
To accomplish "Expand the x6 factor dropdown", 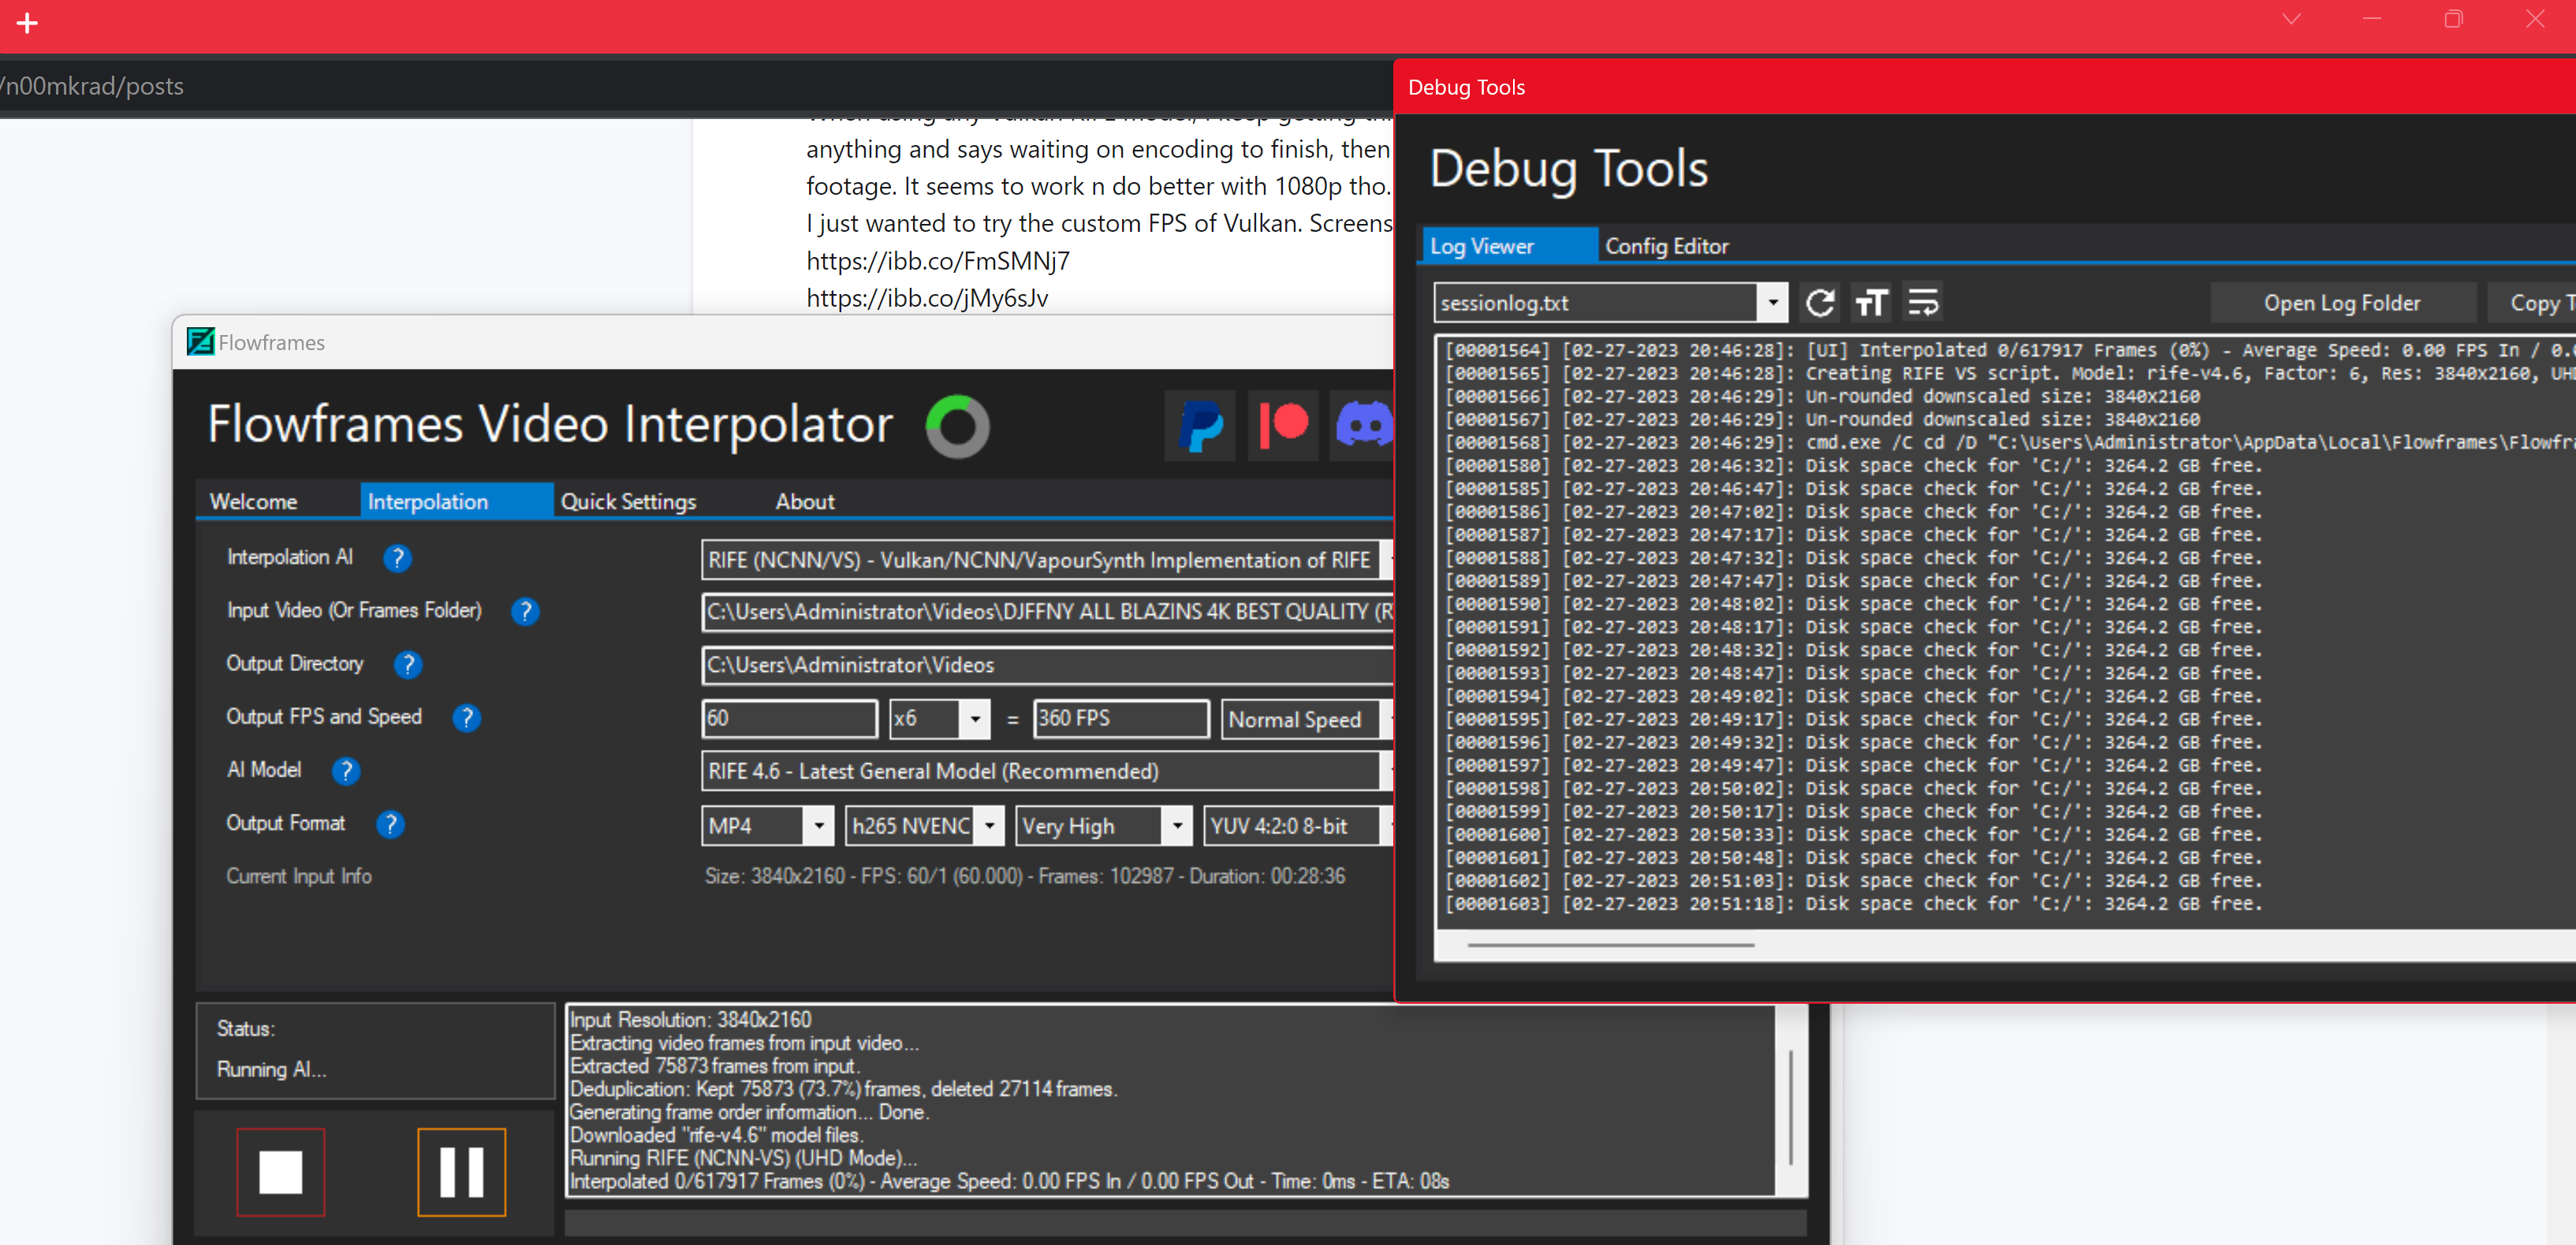I will [x=974, y=719].
